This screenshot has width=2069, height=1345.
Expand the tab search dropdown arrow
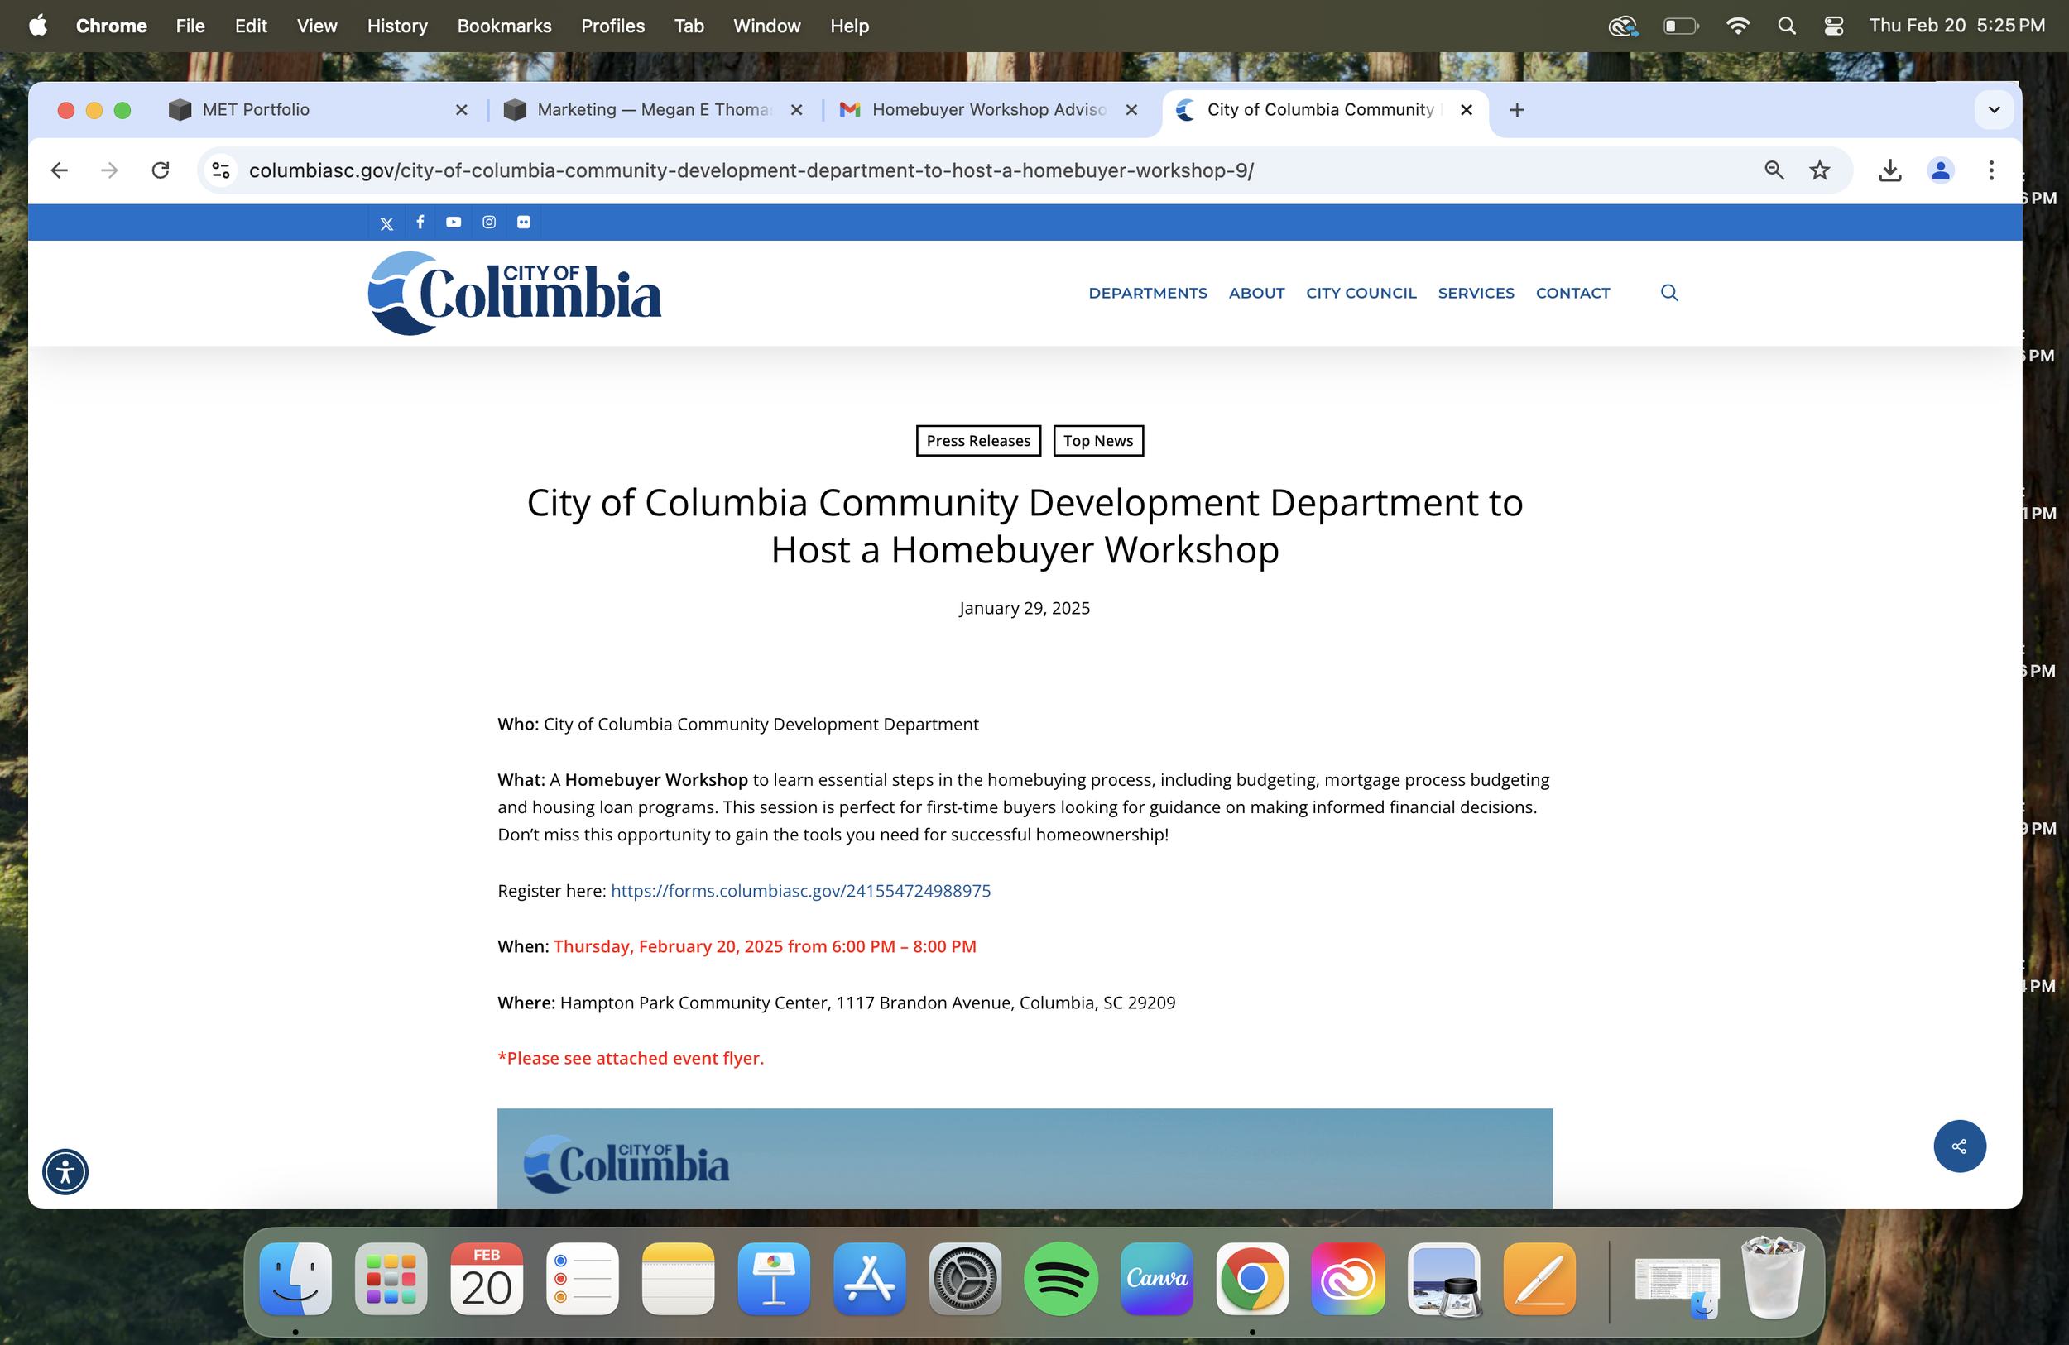(x=1994, y=109)
